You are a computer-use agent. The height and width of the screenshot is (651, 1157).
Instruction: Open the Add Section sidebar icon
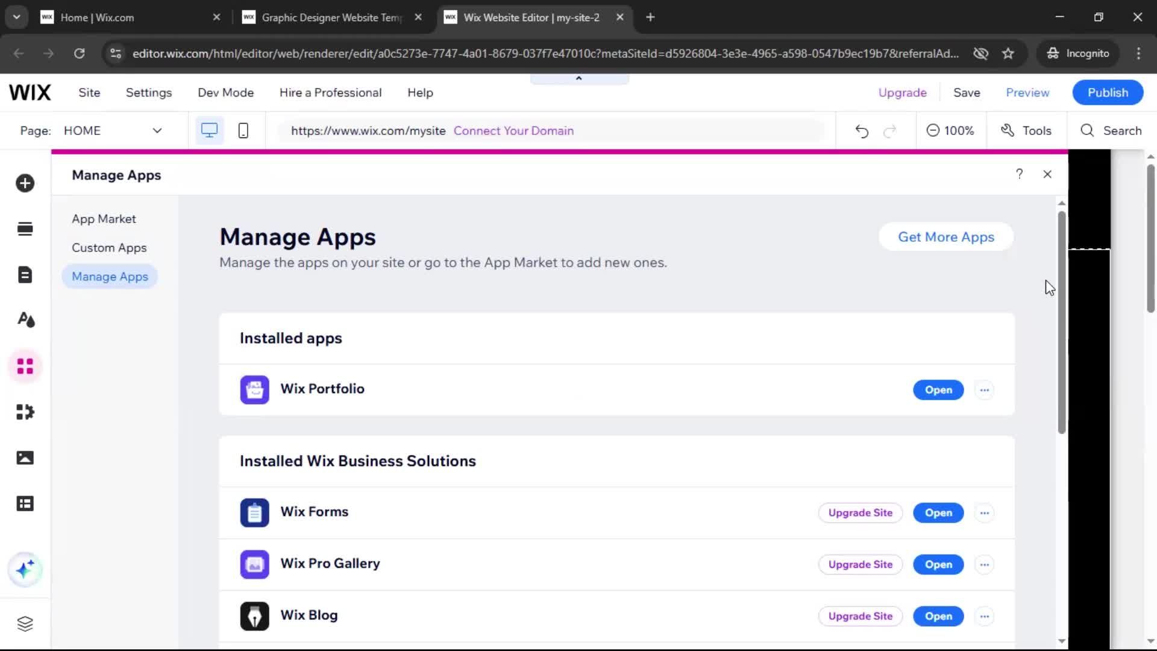pyautogui.click(x=25, y=229)
